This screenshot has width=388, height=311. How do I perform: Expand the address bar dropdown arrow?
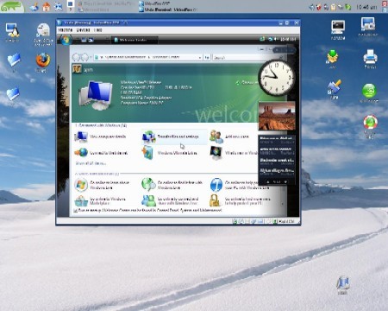point(200,58)
